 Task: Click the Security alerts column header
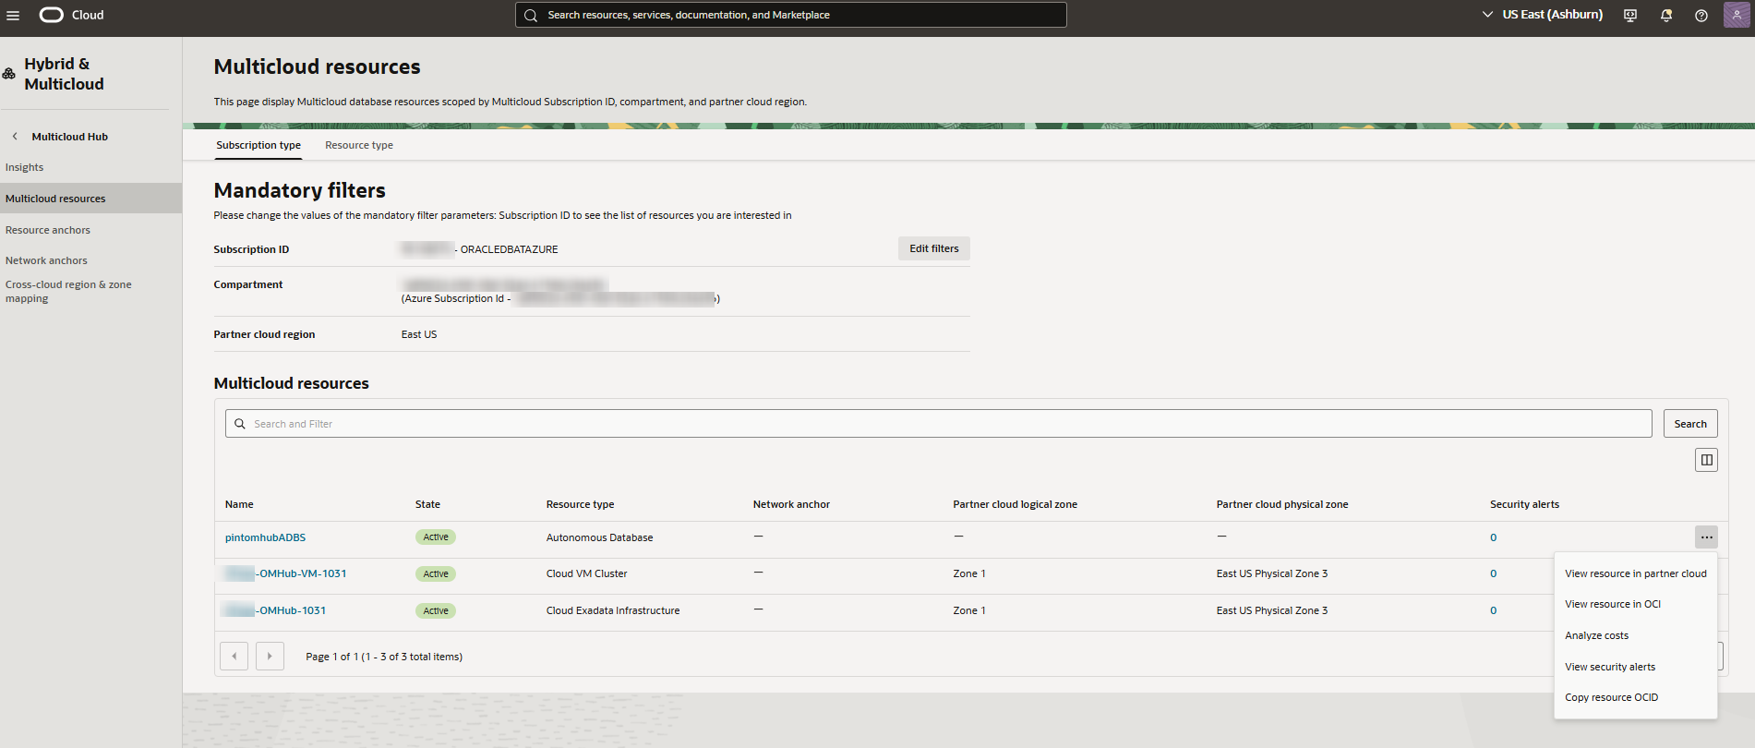(x=1524, y=504)
